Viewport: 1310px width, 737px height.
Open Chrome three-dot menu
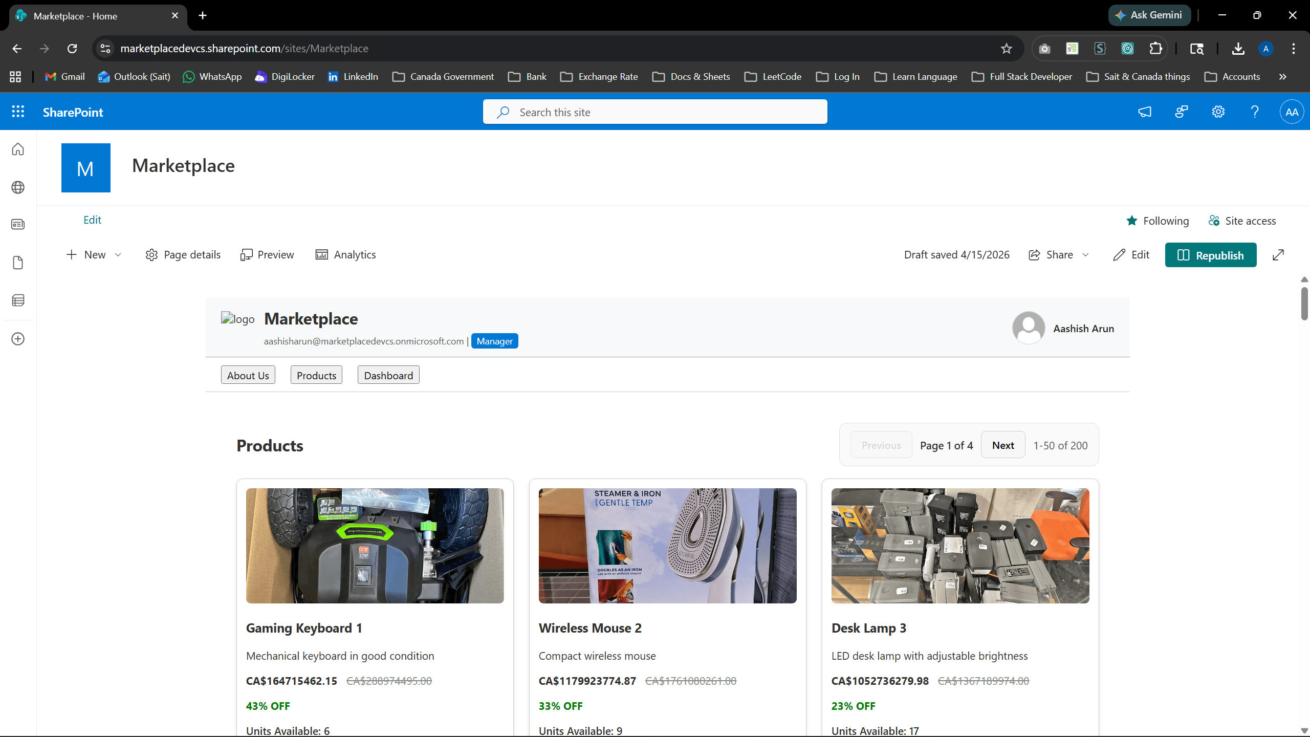click(x=1294, y=49)
